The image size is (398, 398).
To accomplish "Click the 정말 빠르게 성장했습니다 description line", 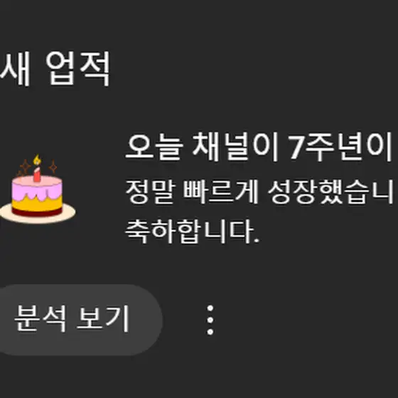I will click(x=259, y=192).
